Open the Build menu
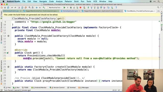Image resolution: width=163 pixels, height=92 pixels. coord(76,2)
